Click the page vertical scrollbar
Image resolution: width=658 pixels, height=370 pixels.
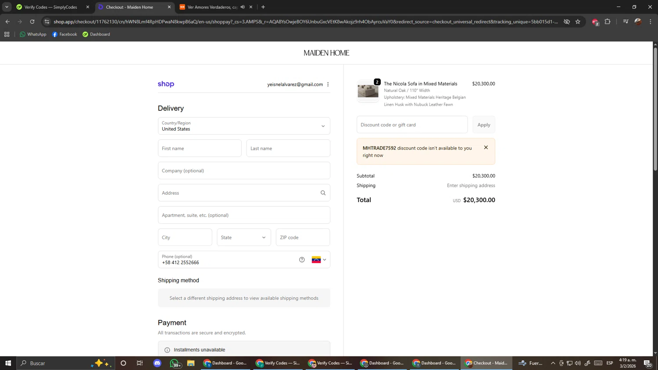click(x=655, y=110)
